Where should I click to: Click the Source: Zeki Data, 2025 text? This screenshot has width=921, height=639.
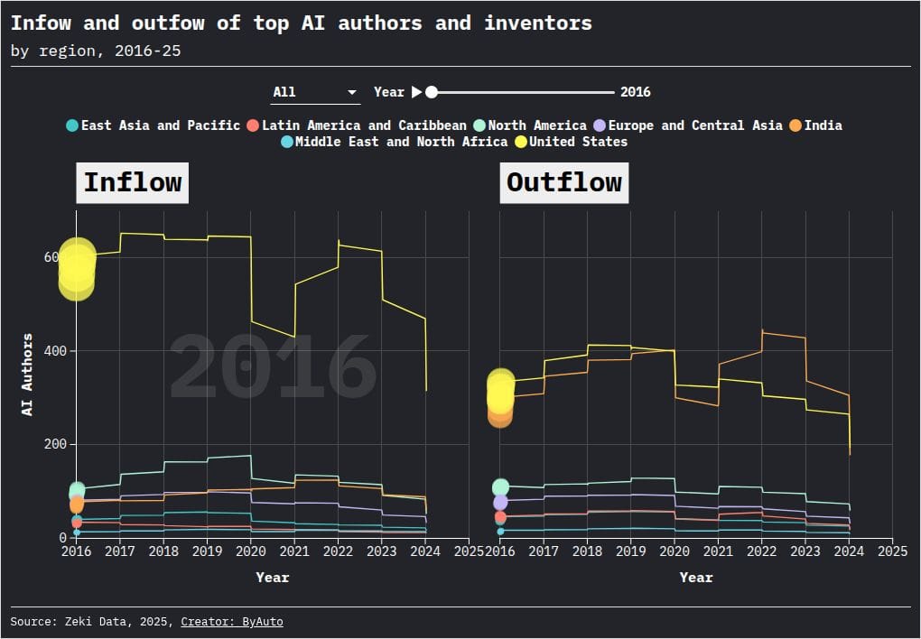tap(91, 621)
